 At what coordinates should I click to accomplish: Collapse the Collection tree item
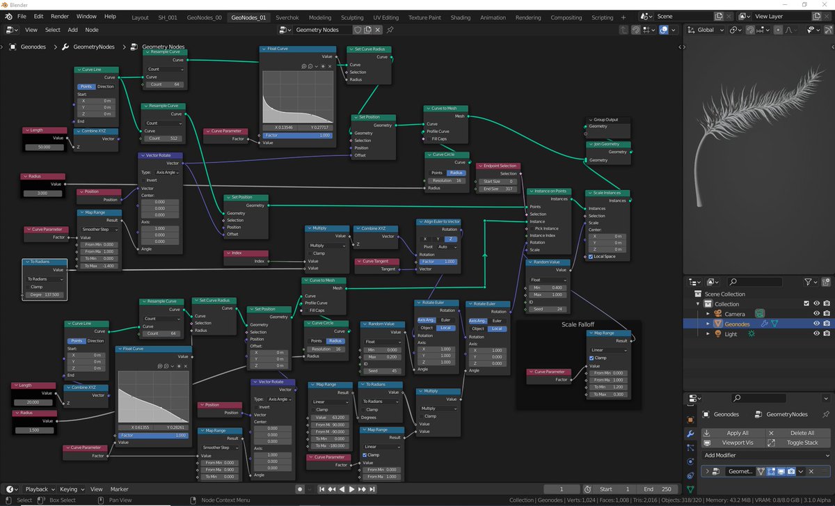699,303
